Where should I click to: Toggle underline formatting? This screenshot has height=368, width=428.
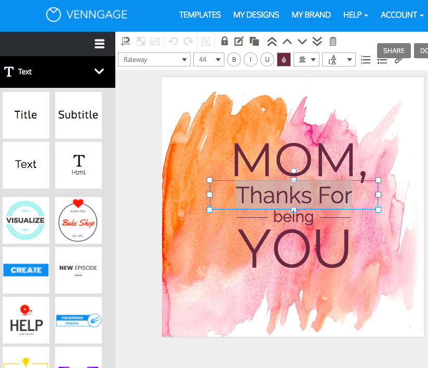267,60
